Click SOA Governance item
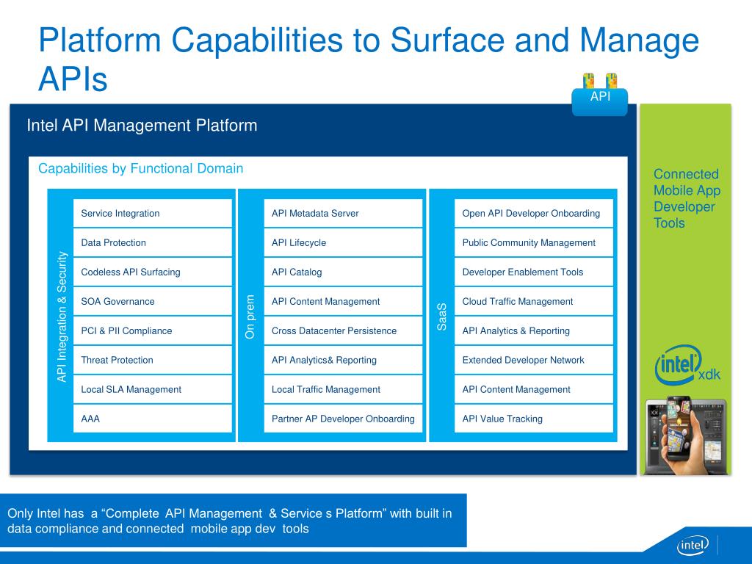The width and height of the screenshot is (752, 564). (153, 301)
